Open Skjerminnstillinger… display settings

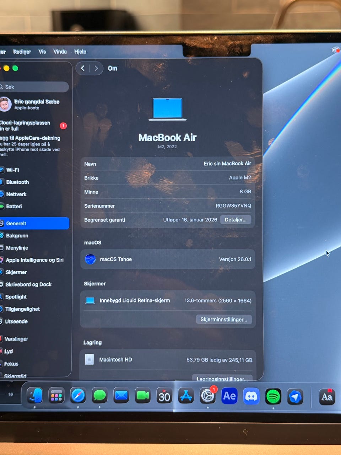point(224,319)
